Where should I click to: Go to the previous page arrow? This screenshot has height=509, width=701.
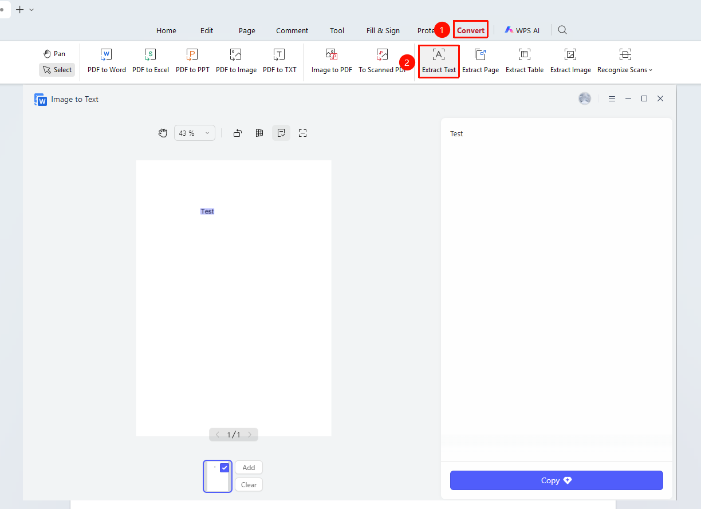click(x=218, y=435)
